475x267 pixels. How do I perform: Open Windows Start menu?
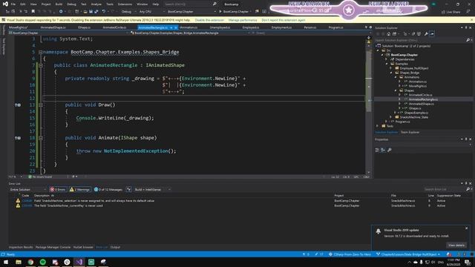tap(6, 262)
